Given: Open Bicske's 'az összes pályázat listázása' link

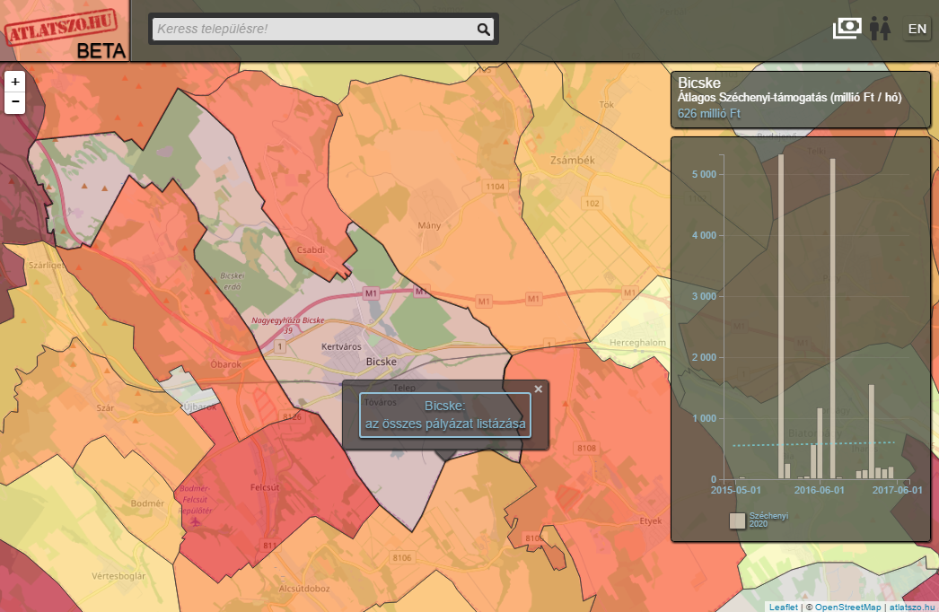Looking at the screenshot, I should tap(445, 415).
